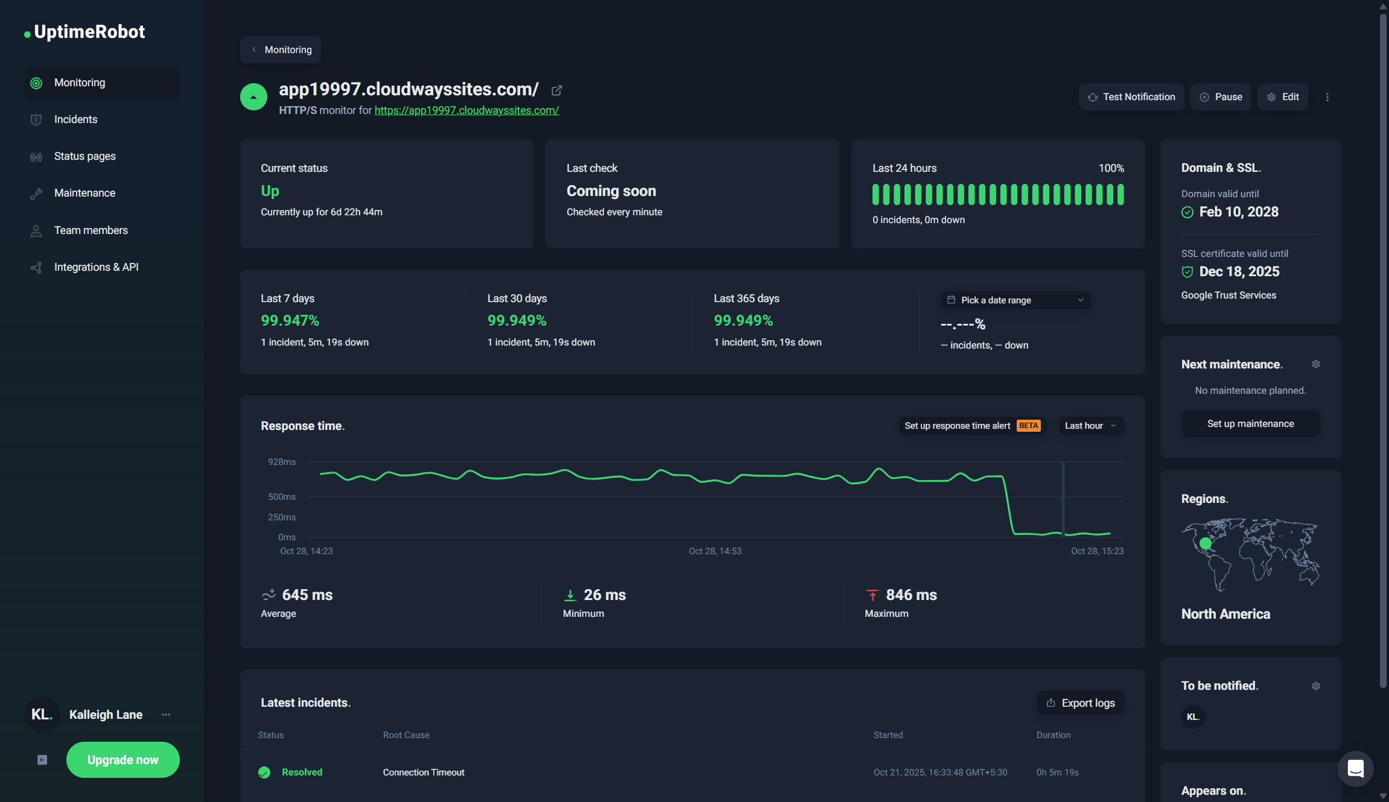Image resolution: width=1389 pixels, height=802 pixels.
Task: Change the chart range via Last hour dropdown
Action: click(1090, 425)
